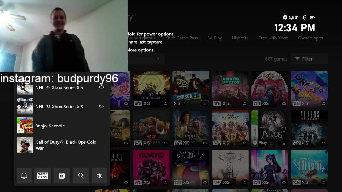
Task: Open Alice Xbox 360 game tile
Action: pyautogui.click(x=270, y=129)
